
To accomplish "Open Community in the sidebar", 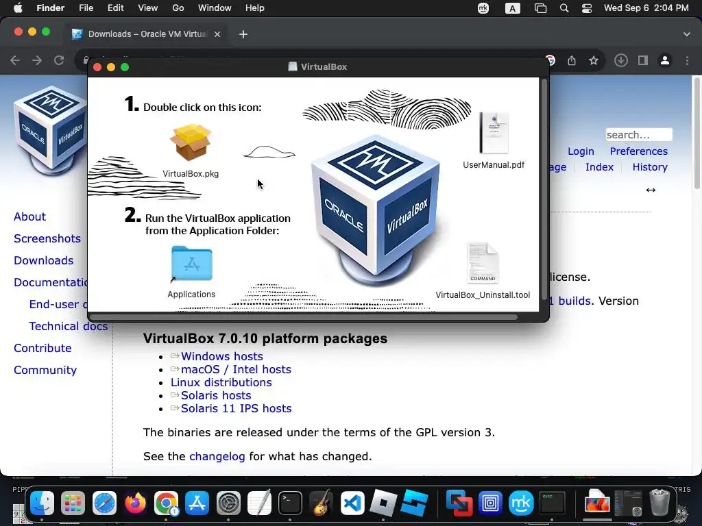I will (x=45, y=370).
